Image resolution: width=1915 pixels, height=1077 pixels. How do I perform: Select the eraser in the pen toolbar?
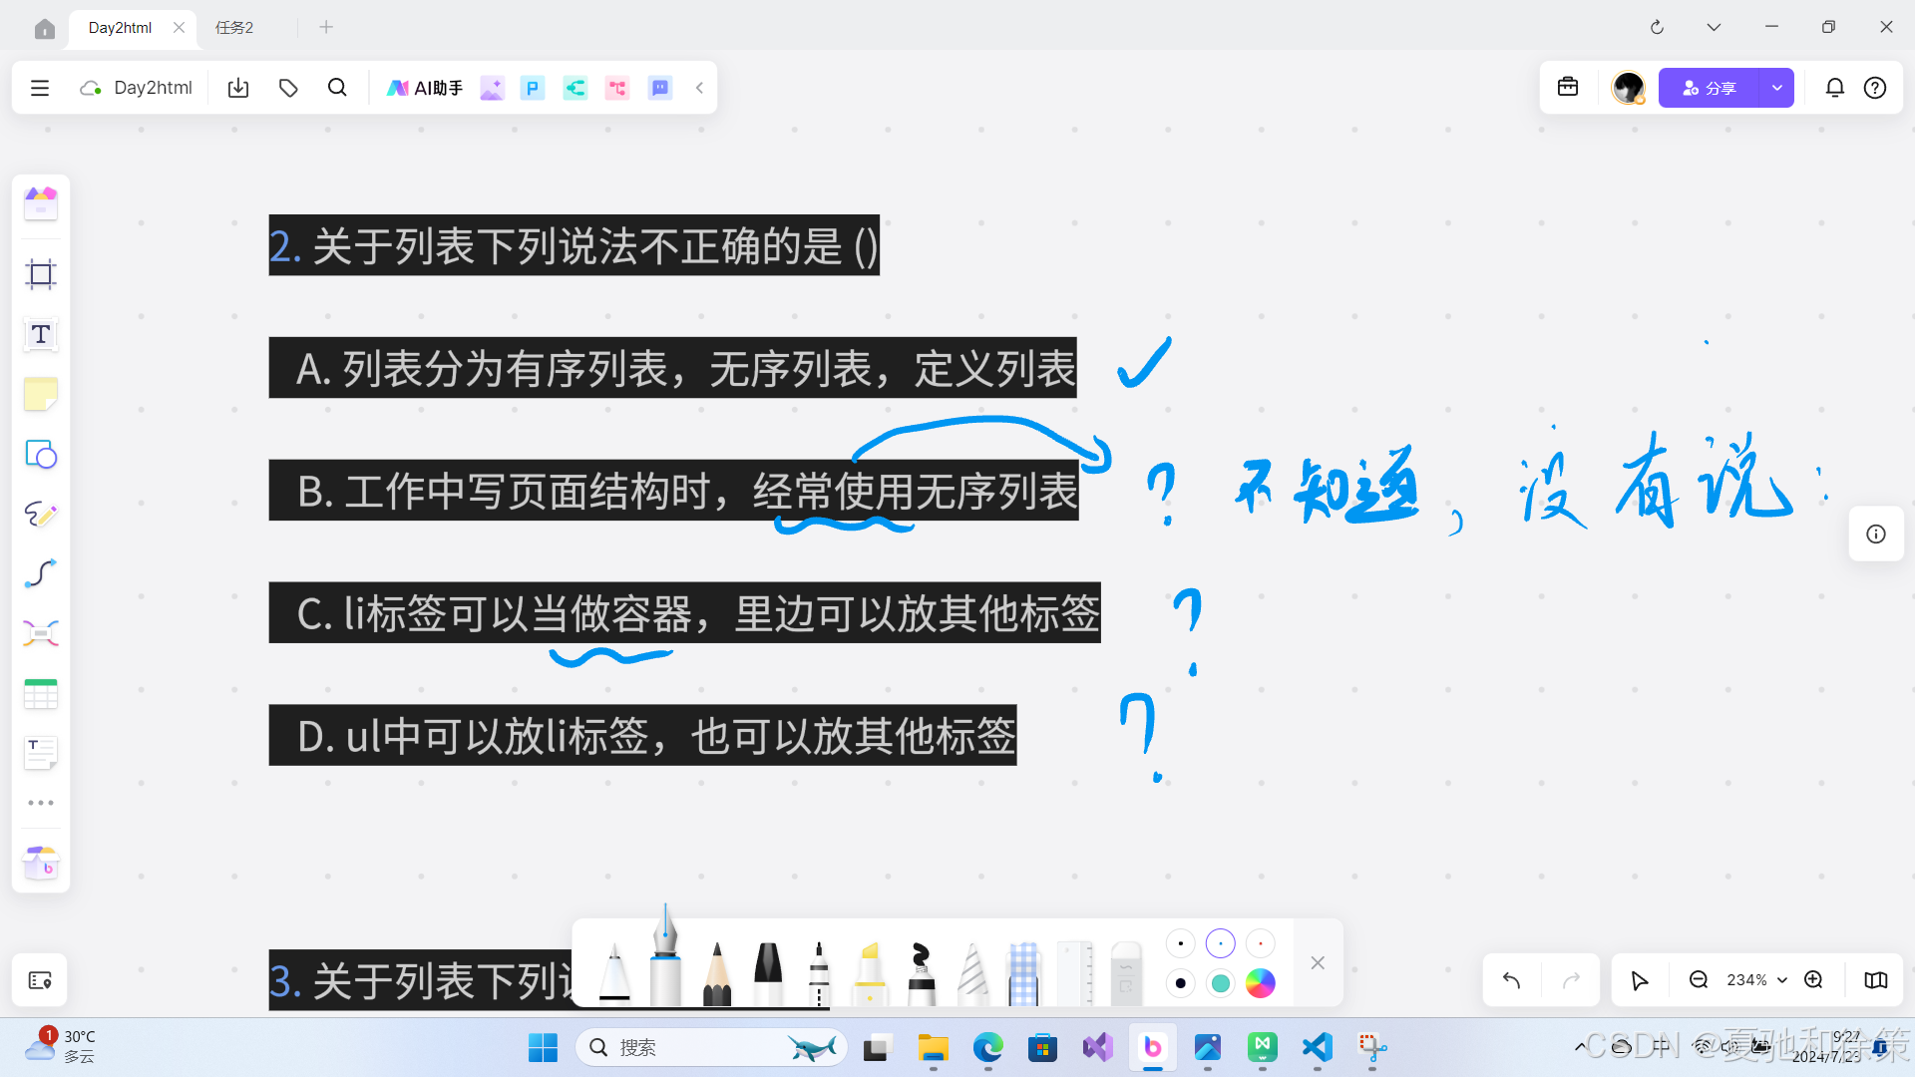pos(1125,962)
